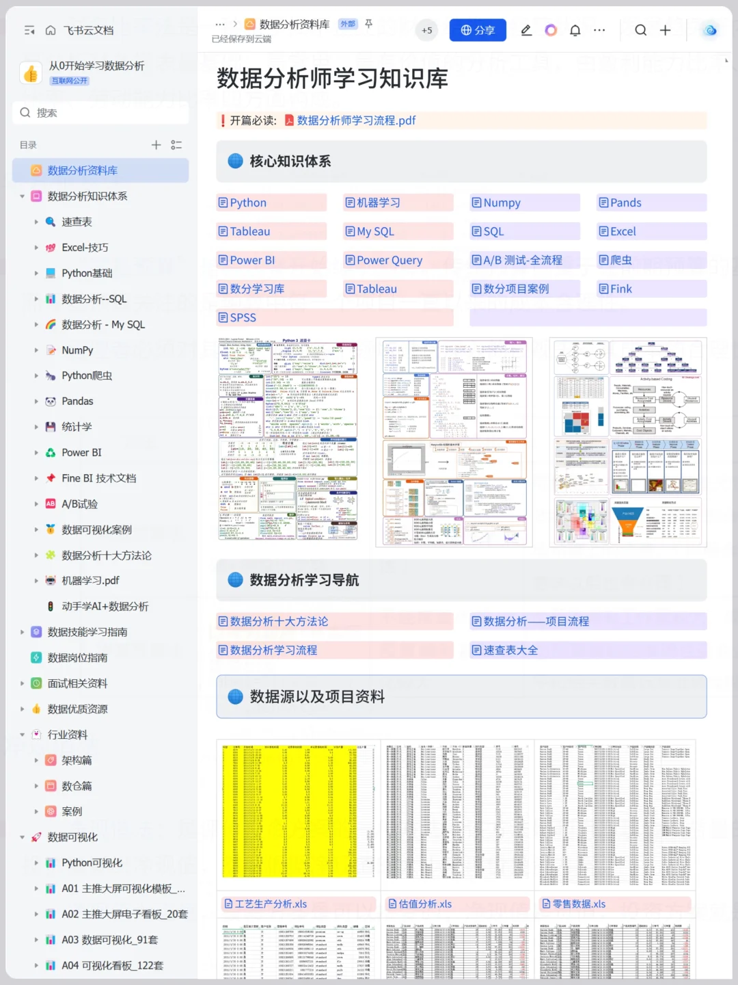Open 面试相关资料 in the sidebar
Image resolution: width=738 pixels, height=985 pixels.
click(77, 683)
